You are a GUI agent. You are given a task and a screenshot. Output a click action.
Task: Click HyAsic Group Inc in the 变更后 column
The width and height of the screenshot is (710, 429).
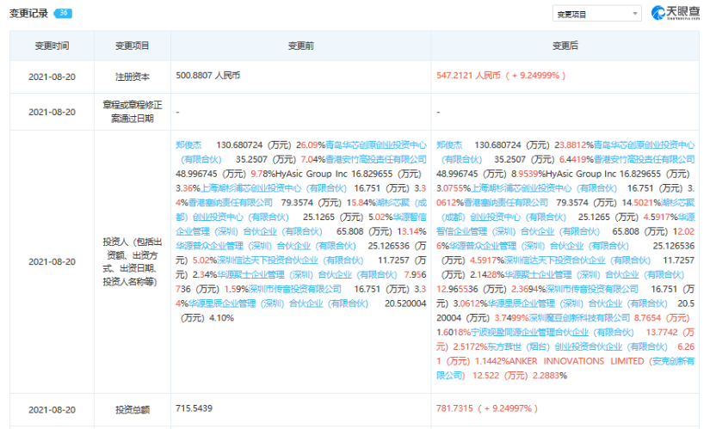[x=582, y=174]
